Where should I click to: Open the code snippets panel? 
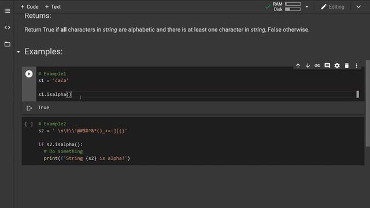(8, 27)
